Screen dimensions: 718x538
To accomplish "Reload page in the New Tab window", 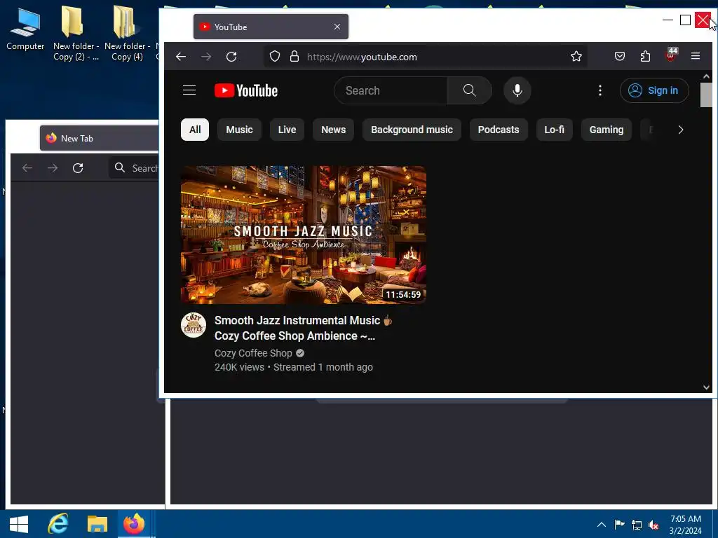I will tap(78, 168).
